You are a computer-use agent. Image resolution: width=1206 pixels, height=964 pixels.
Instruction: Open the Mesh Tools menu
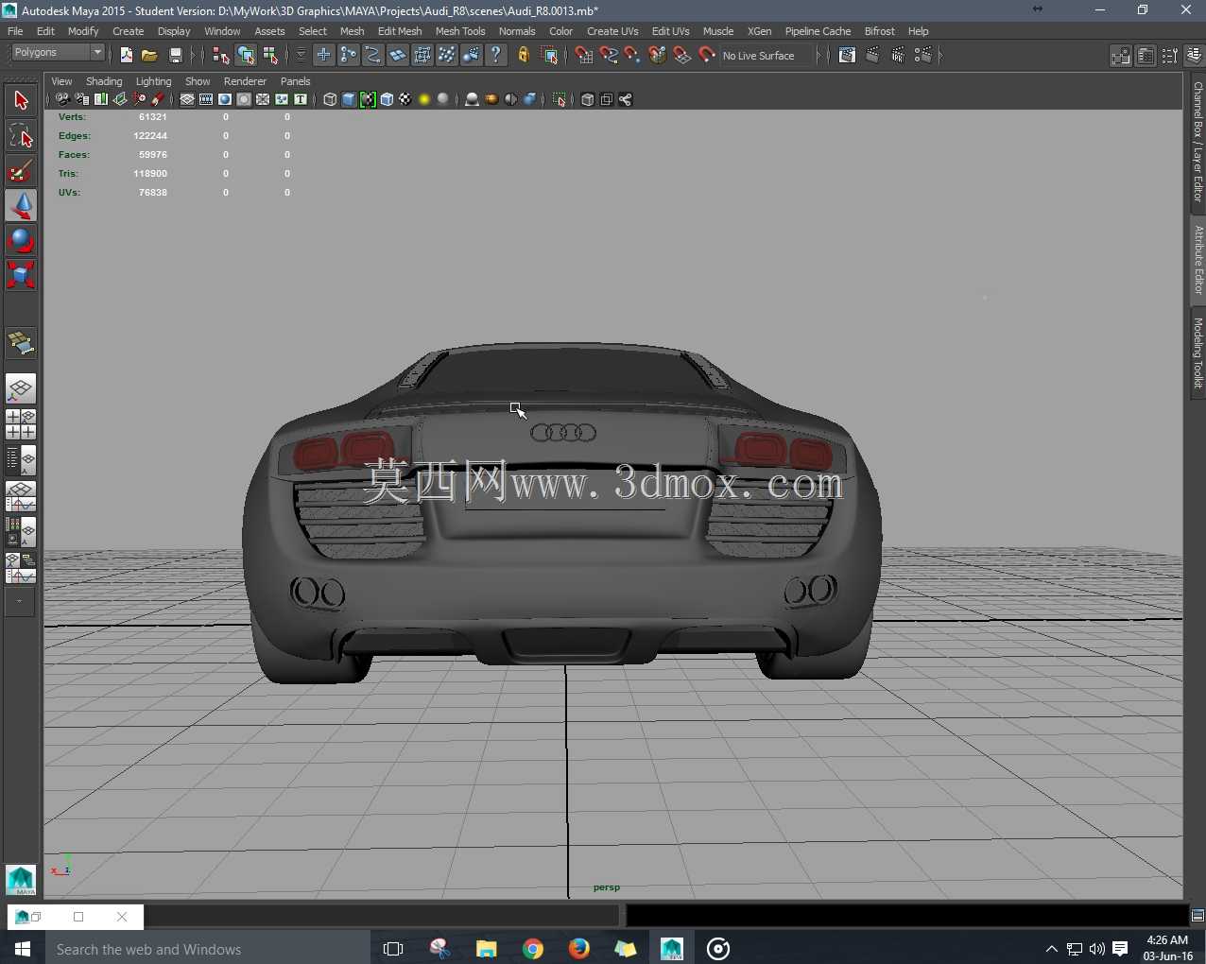[460, 31]
